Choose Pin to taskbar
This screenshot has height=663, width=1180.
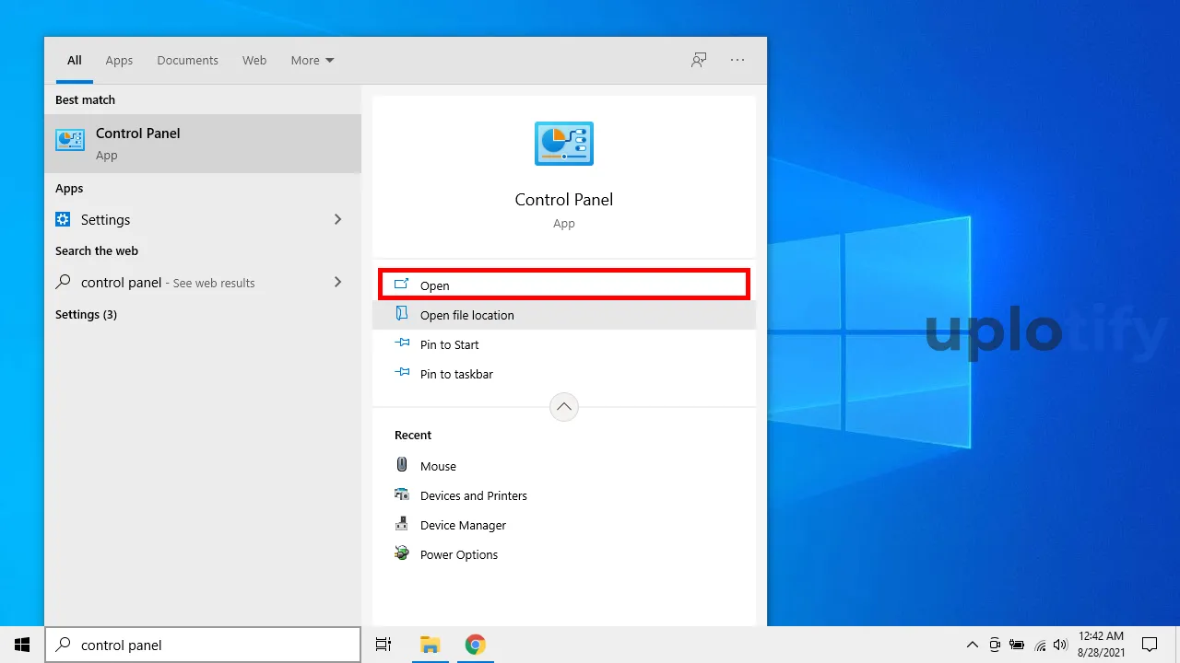coord(456,374)
